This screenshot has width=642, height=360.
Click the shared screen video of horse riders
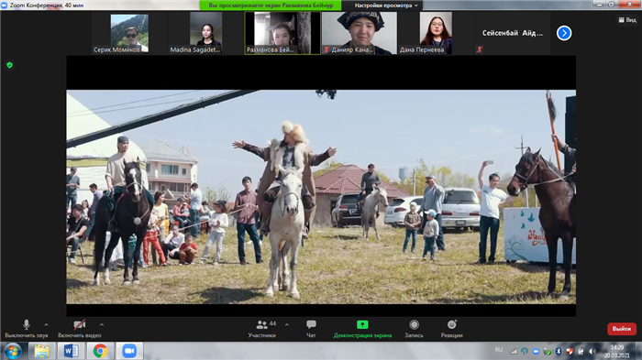(x=321, y=197)
